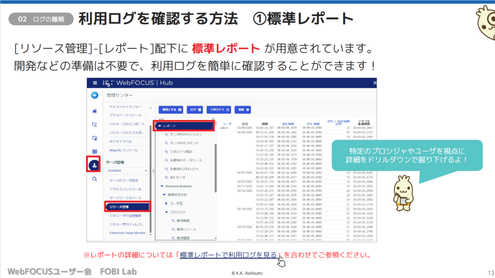Sort by ユーザ column header

tap(227, 124)
